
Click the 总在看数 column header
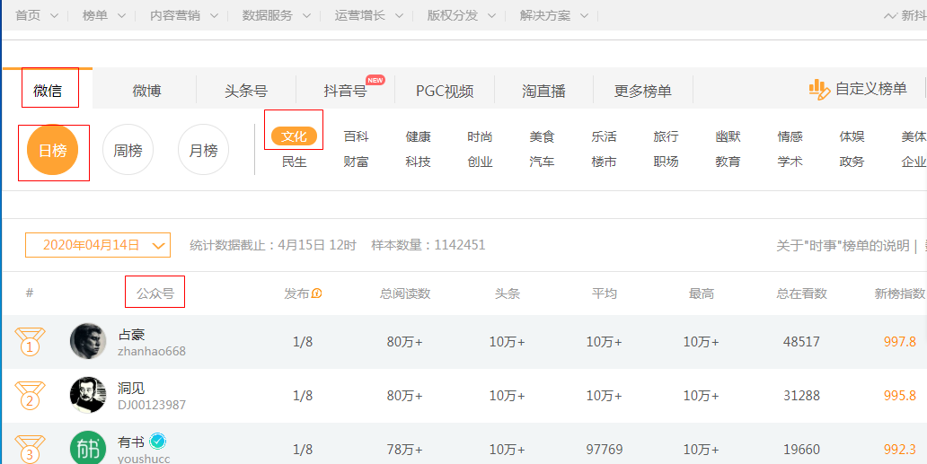tap(801, 293)
